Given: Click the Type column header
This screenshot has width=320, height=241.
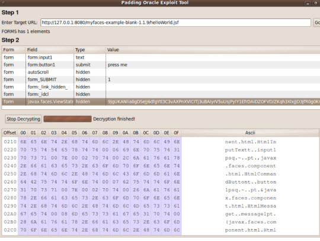Looking at the screenshot, I should pyautogui.click(x=89, y=50).
